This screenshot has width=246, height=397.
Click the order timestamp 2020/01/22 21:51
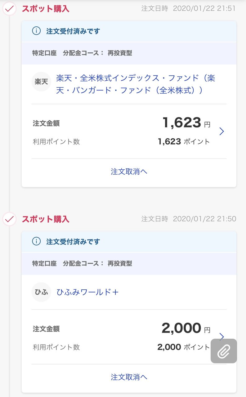[204, 9]
